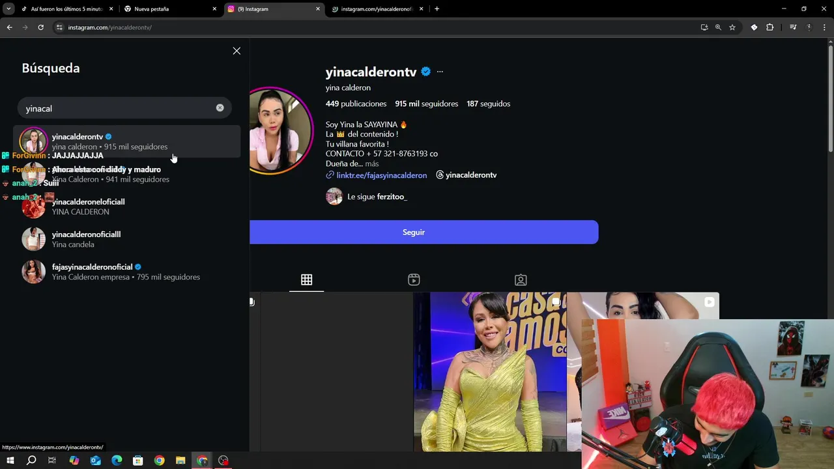This screenshot has height=469, width=834.
Task: Click the page vertical scrollbar
Action: pyautogui.click(x=830, y=98)
